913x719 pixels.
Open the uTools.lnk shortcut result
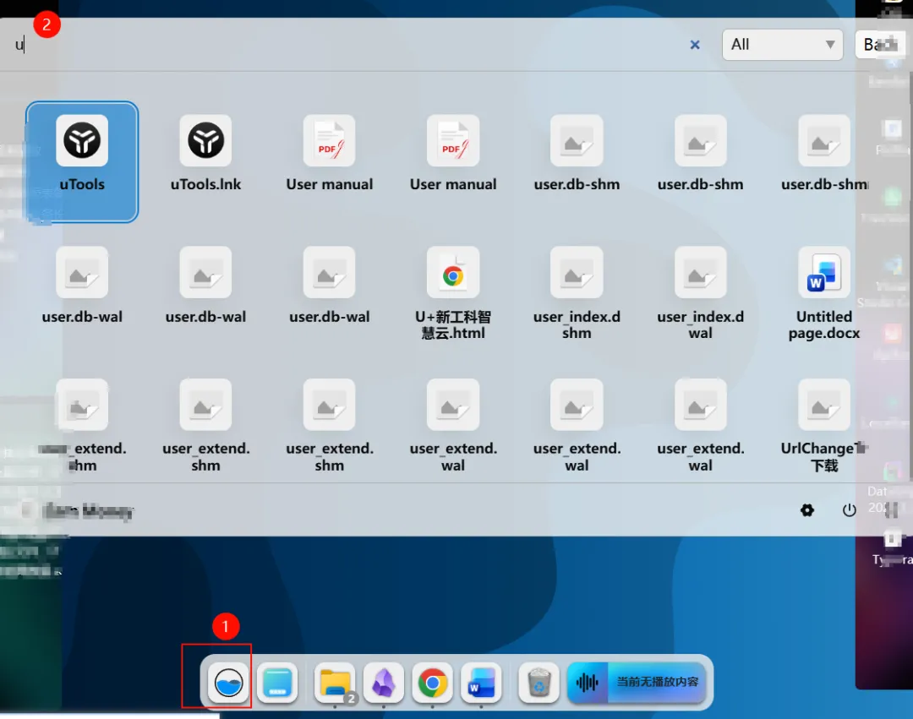click(x=205, y=154)
